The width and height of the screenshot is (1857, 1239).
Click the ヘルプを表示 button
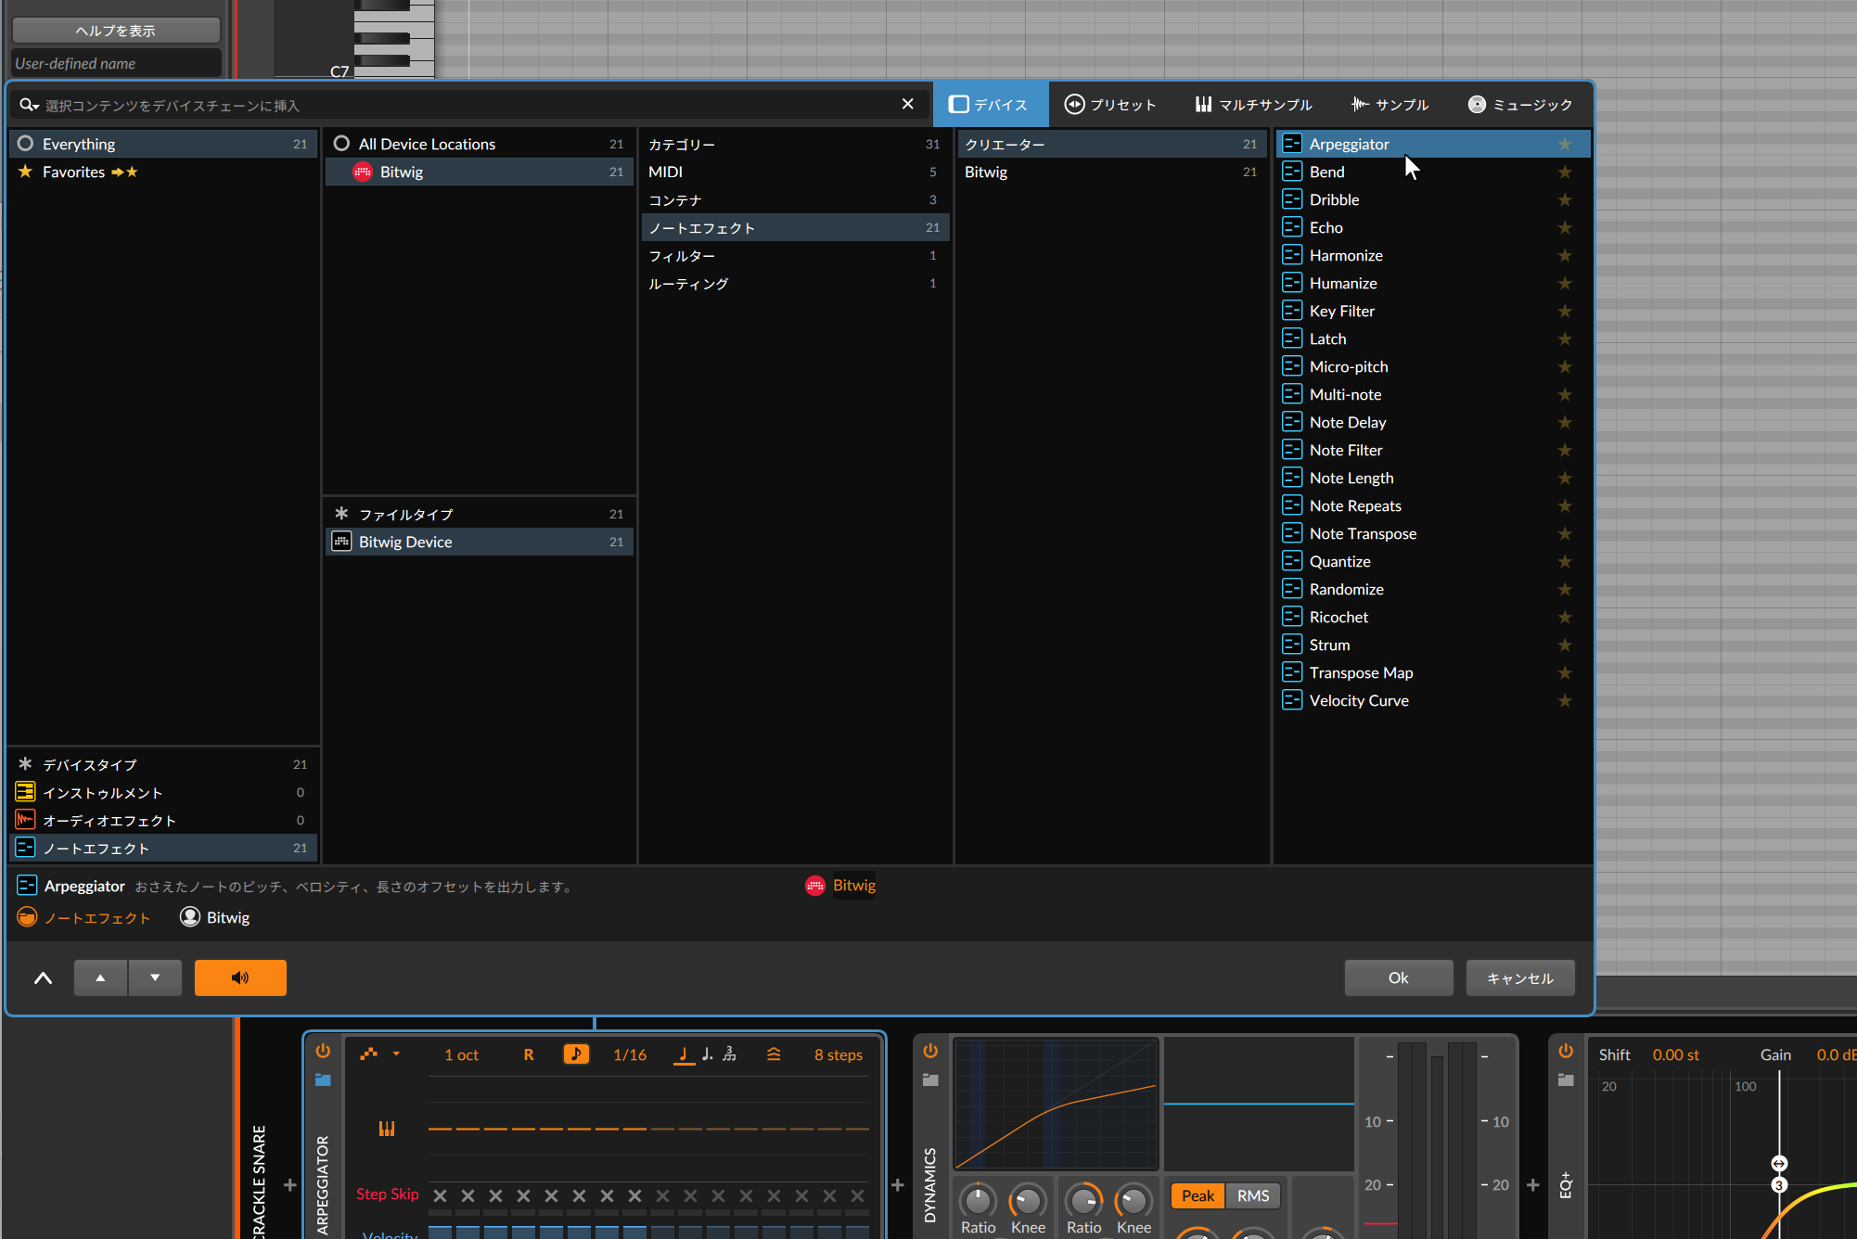pos(116,30)
